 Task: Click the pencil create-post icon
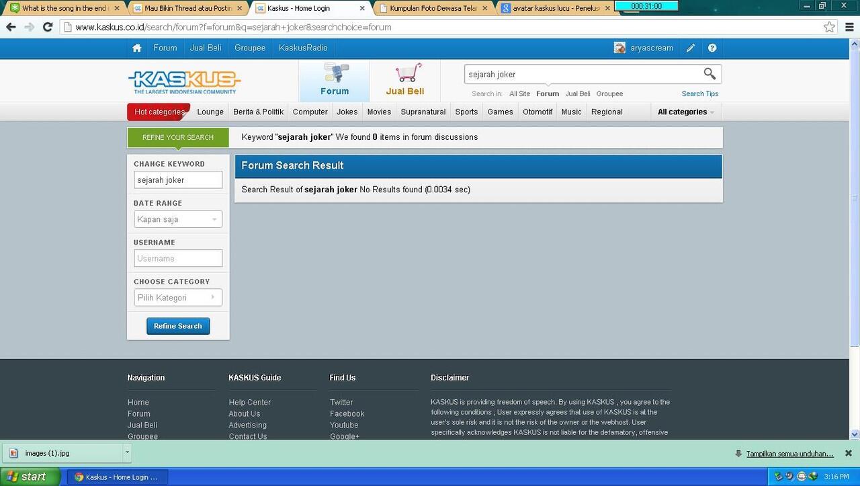click(691, 48)
